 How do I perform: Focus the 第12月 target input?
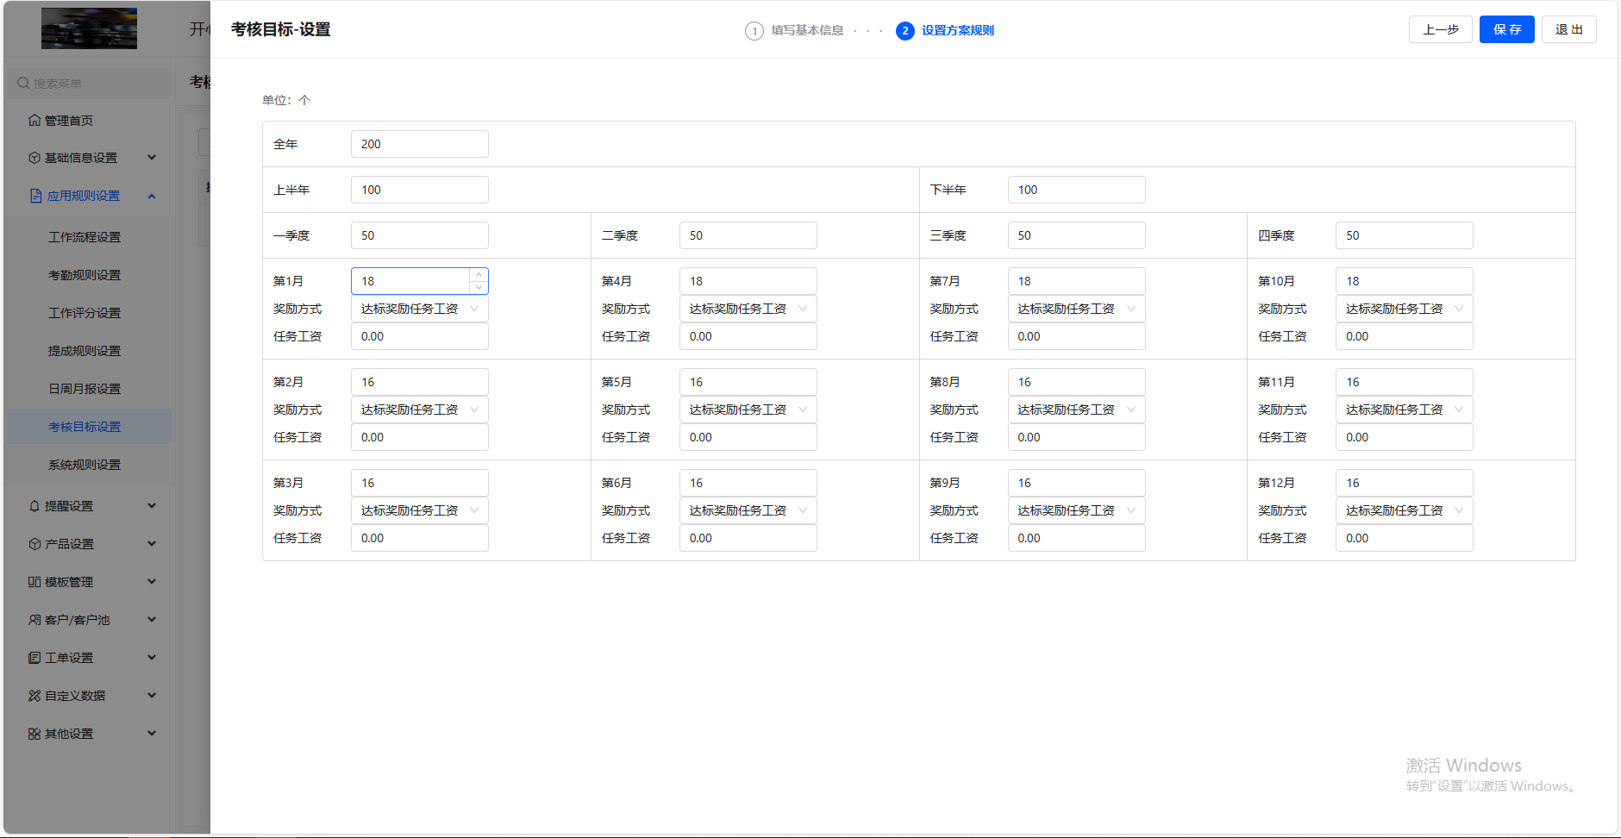[1405, 483]
